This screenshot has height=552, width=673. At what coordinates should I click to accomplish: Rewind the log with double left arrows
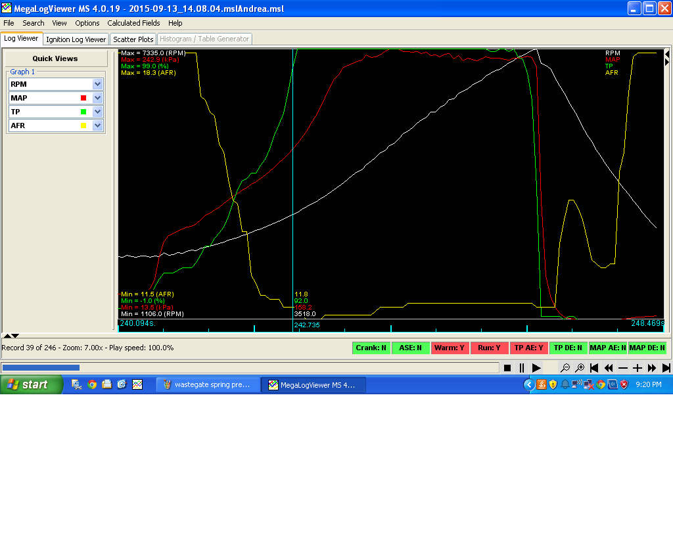[609, 368]
